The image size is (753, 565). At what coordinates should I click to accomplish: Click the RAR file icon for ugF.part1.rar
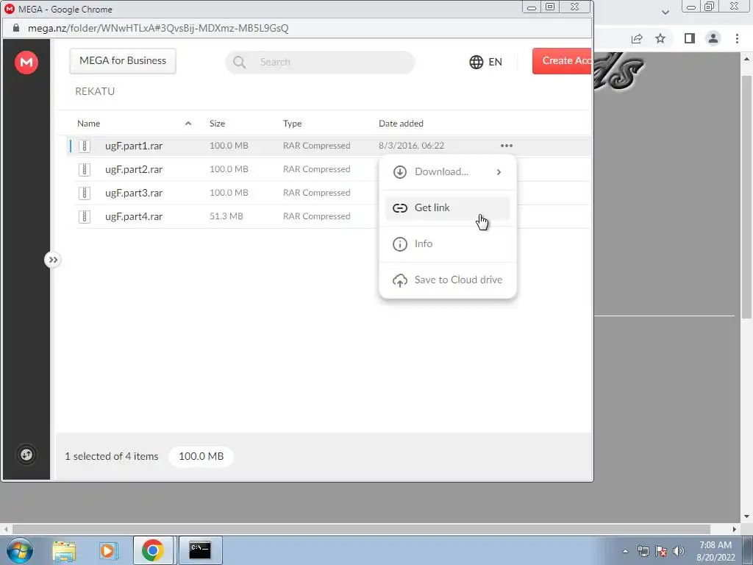tap(85, 146)
